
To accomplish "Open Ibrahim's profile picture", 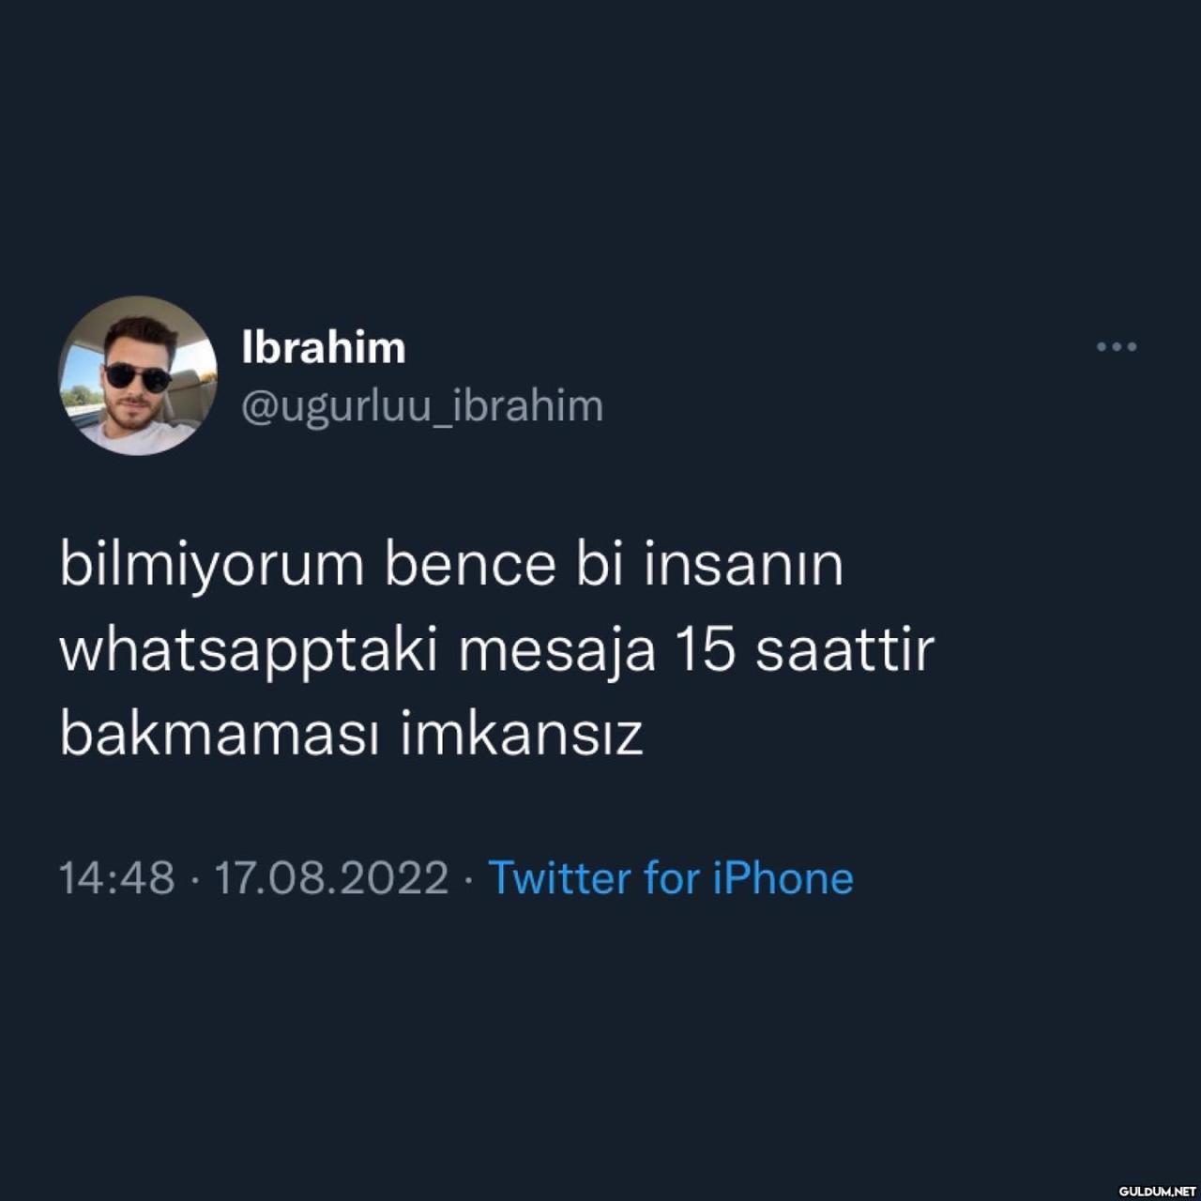I will [x=138, y=375].
